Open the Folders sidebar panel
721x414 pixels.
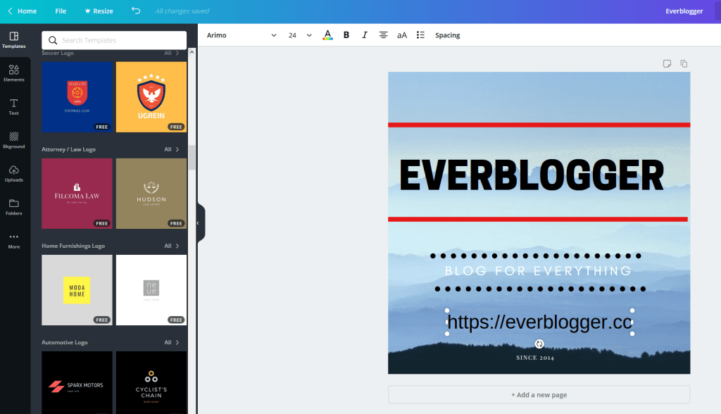coord(14,207)
